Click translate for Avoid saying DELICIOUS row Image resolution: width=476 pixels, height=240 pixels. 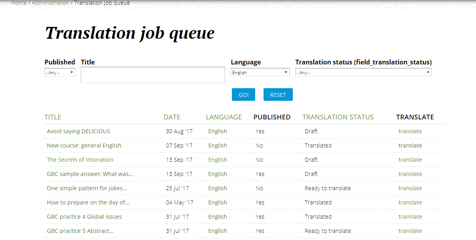click(x=410, y=131)
